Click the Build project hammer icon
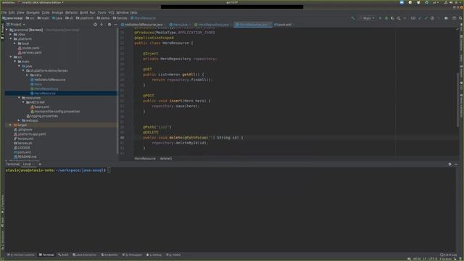Image resolution: width=464 pixels, height=261 pixels. (x=353, y=18)
